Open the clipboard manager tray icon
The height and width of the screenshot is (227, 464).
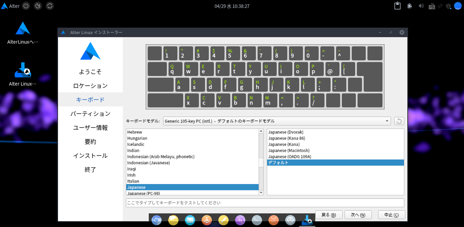coord(397,6)
